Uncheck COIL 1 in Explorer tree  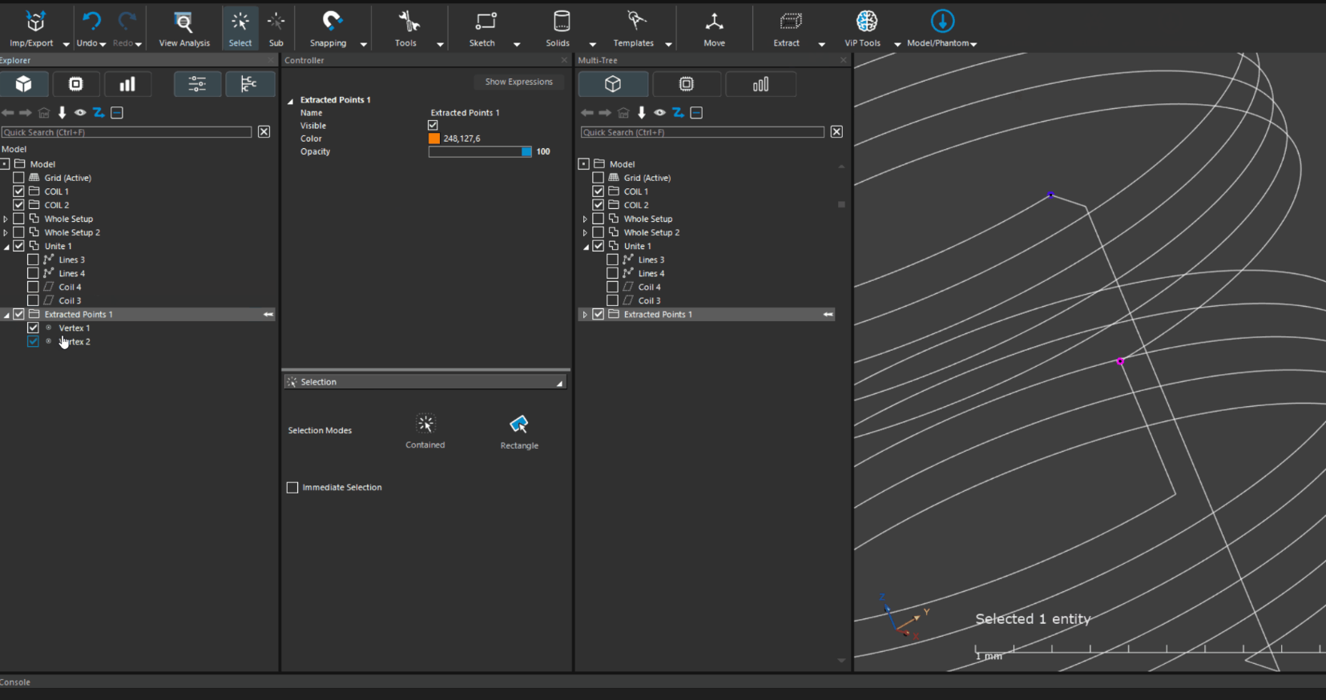click(18, 191)
